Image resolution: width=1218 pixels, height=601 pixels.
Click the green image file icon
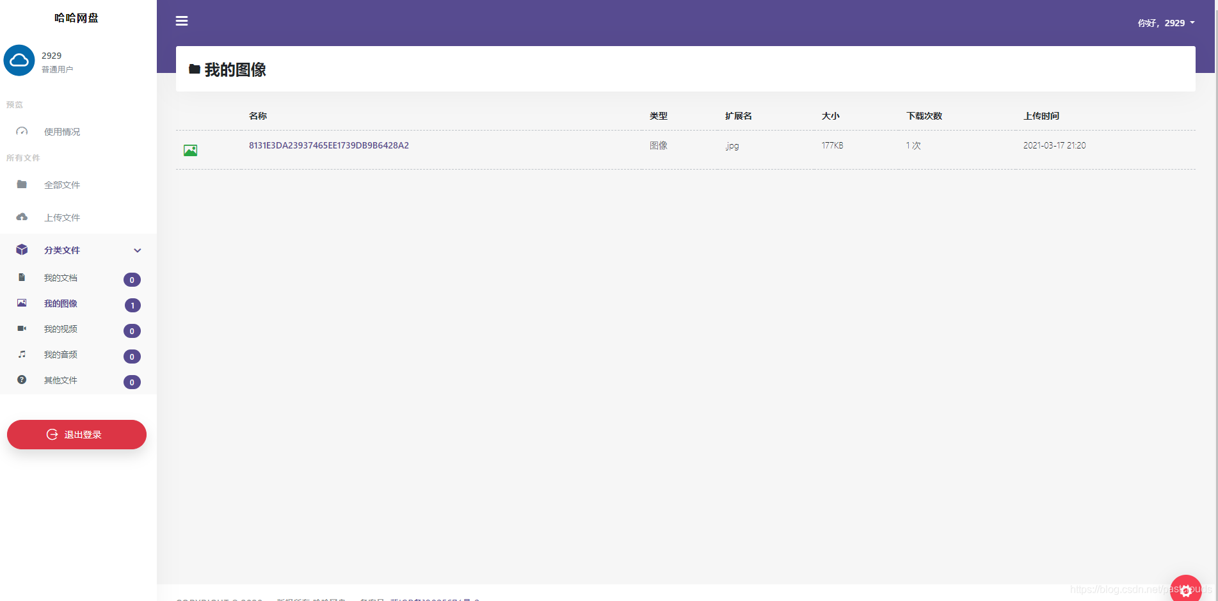click(190, 150)
